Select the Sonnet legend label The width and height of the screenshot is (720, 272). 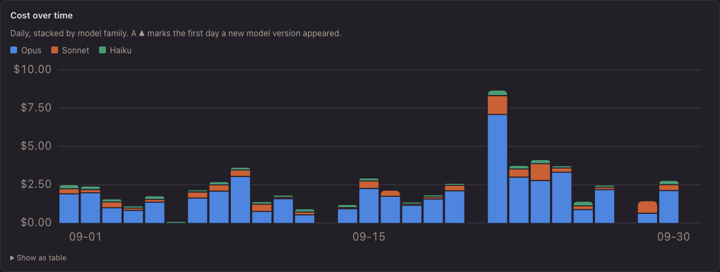[x=76, y=51]
